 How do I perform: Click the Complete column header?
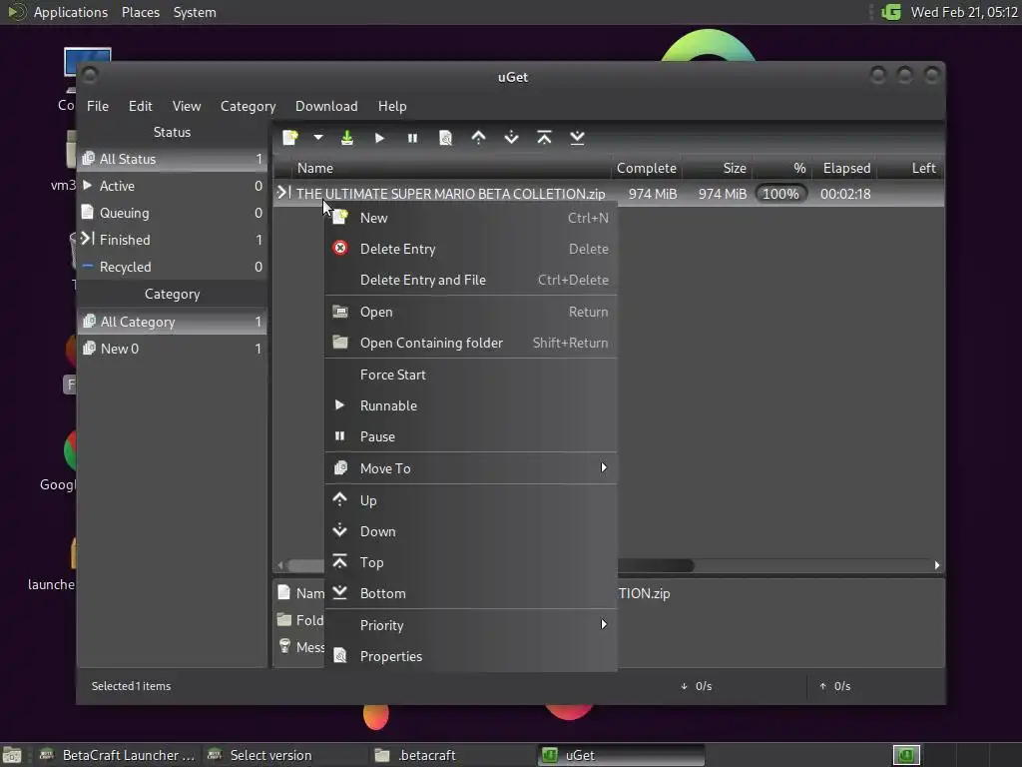[x=647, y=168]
